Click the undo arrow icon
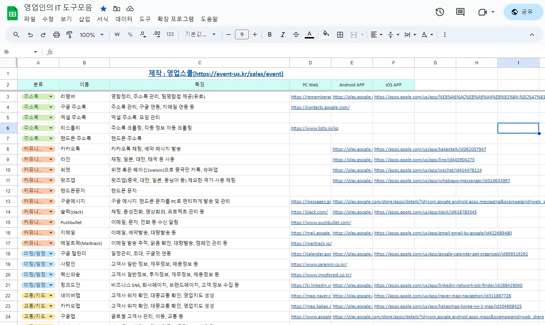 [30, 34]
